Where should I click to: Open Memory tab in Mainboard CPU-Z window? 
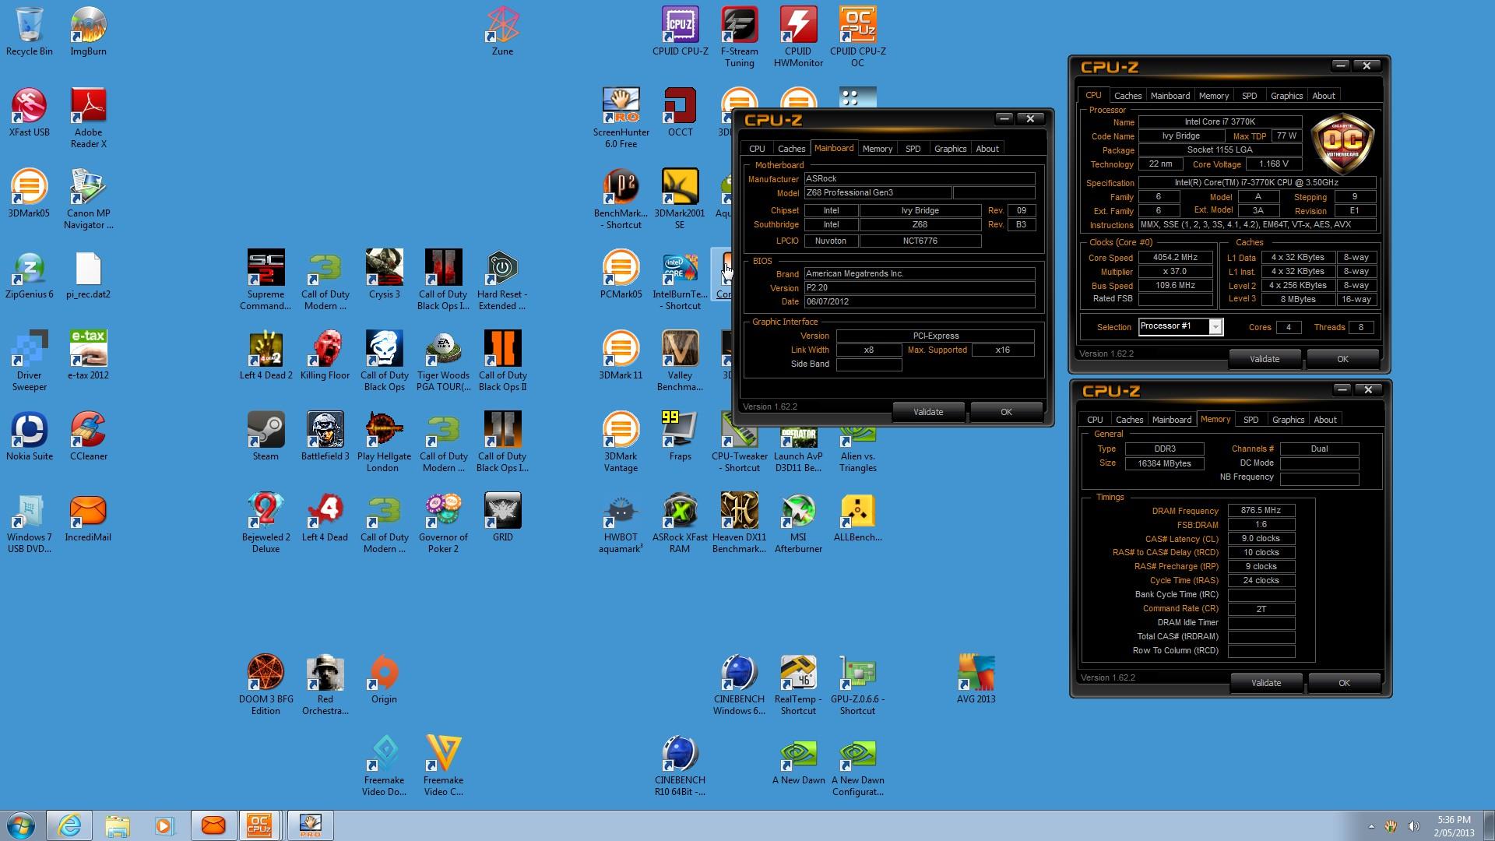point(878,149)
